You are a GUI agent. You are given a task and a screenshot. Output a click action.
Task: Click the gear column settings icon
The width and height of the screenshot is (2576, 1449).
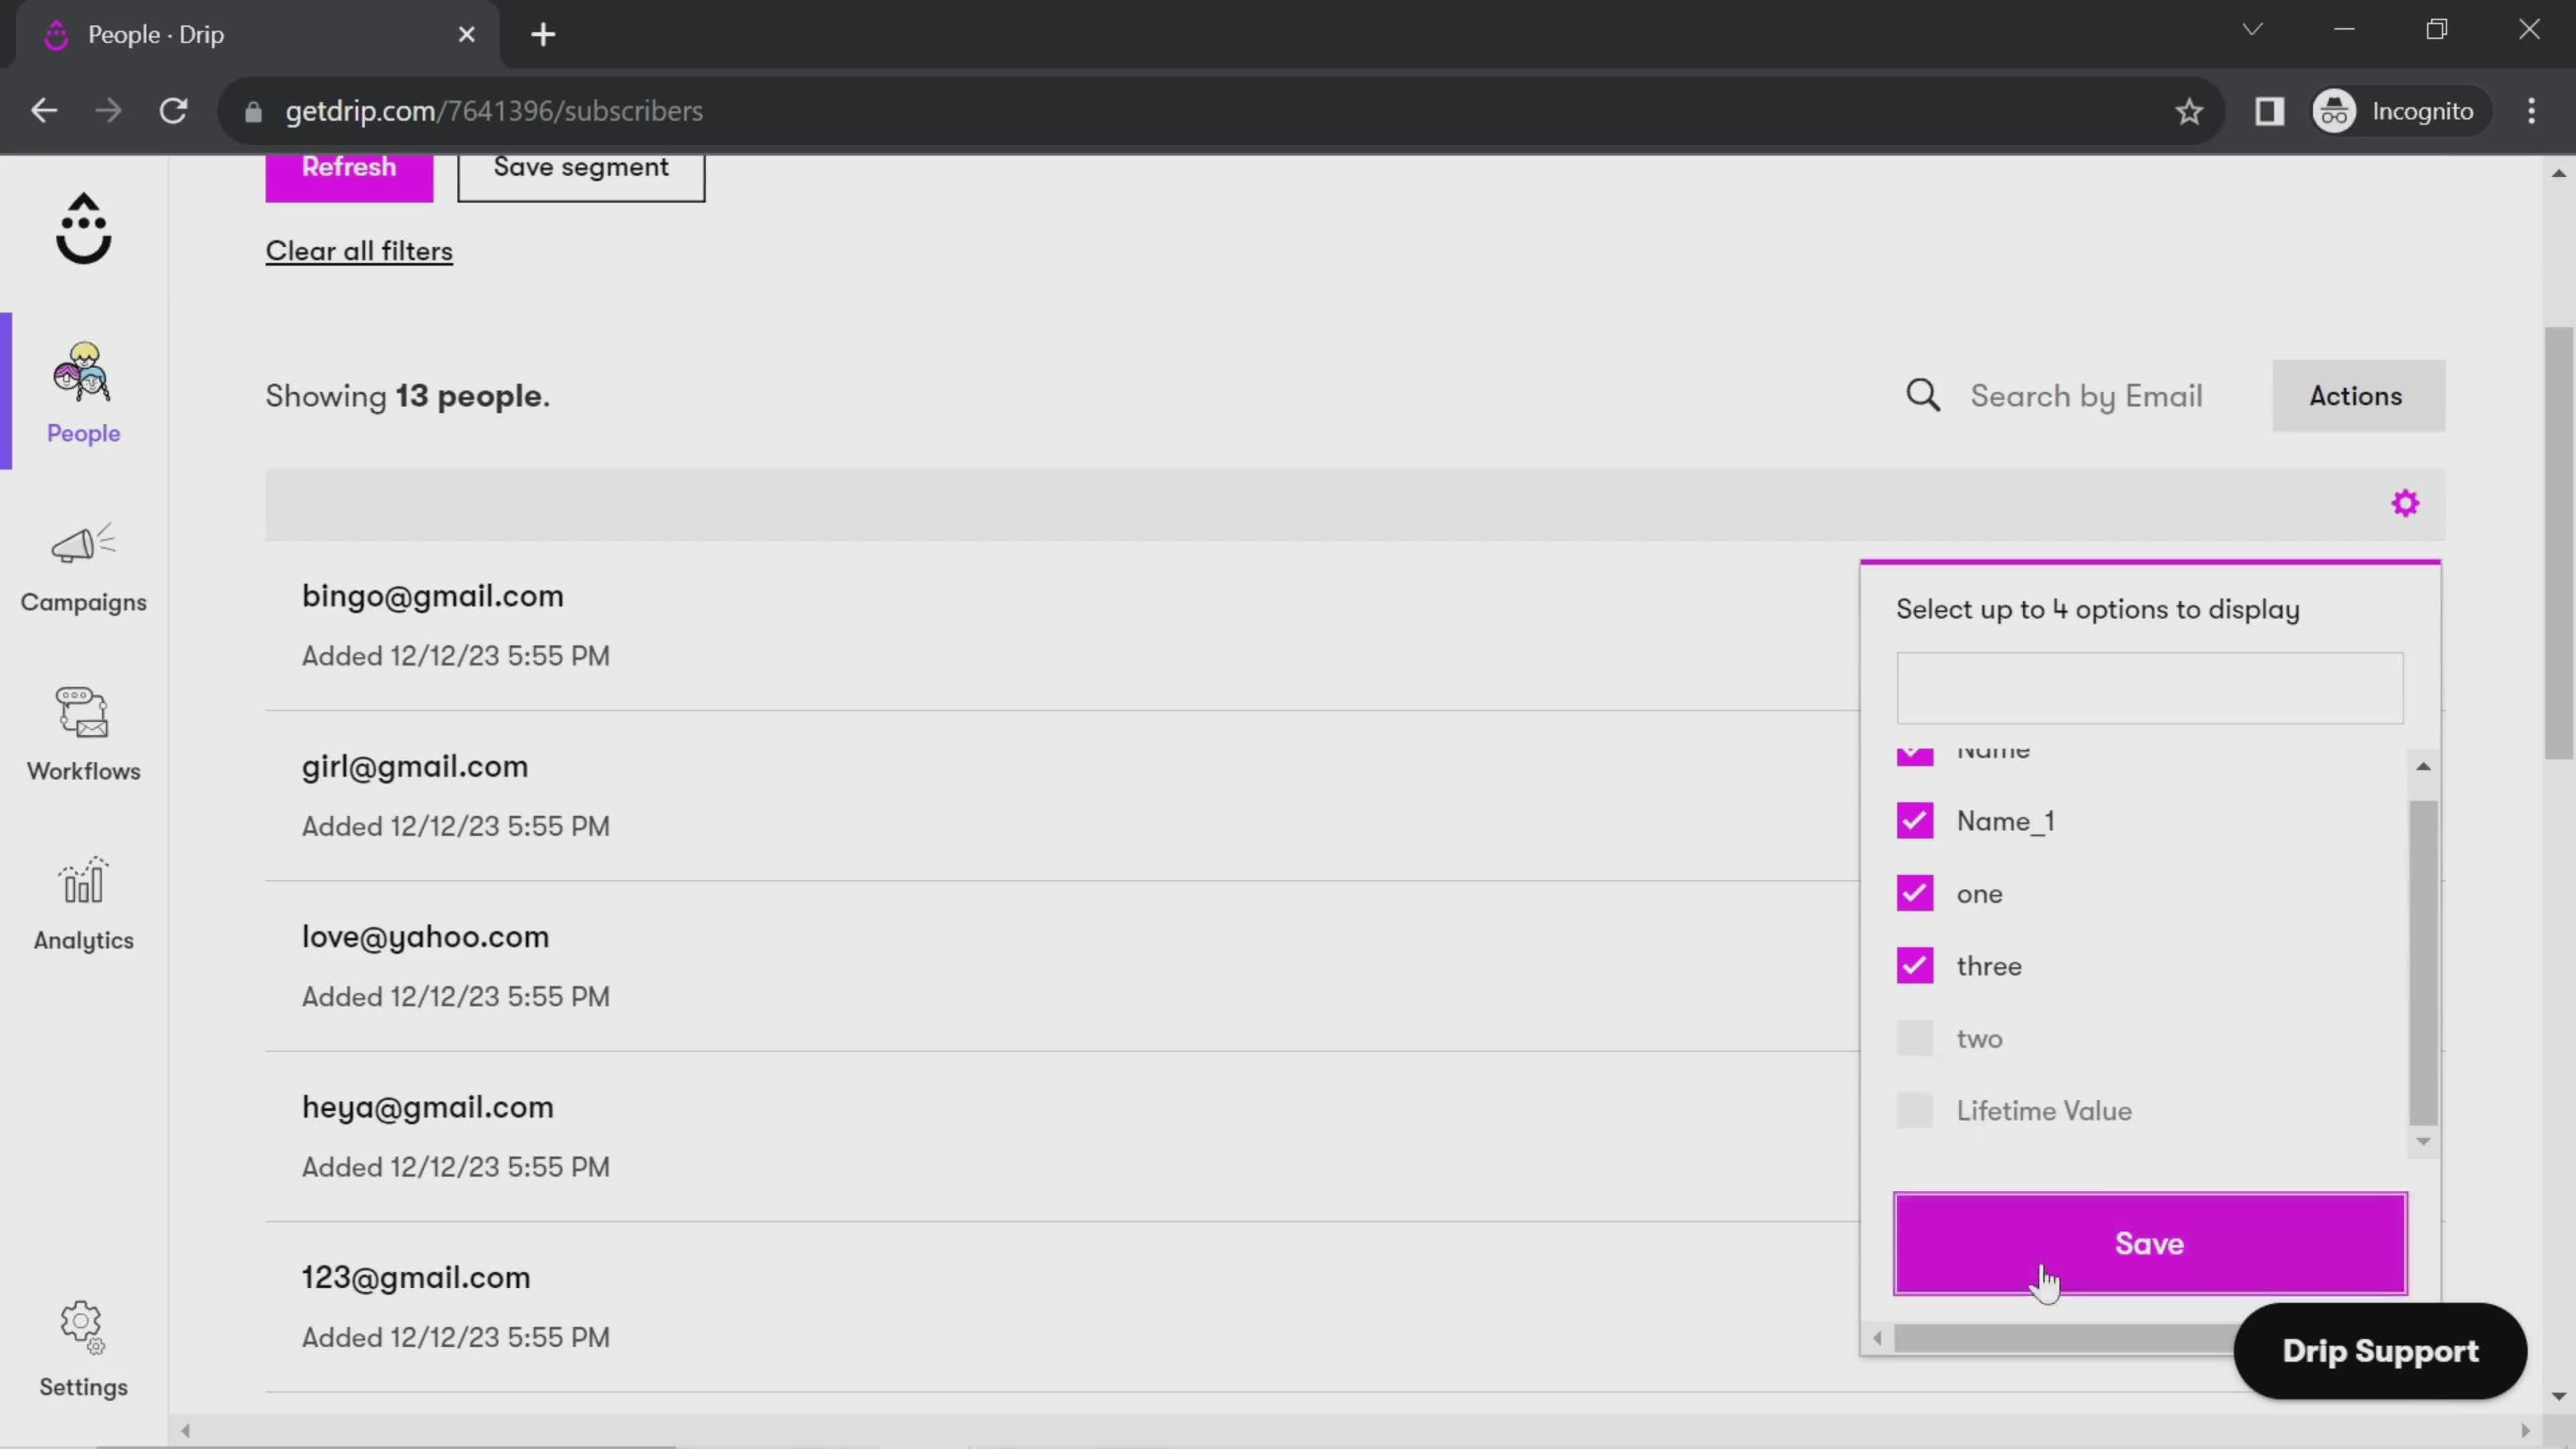tap(2406, 502)
